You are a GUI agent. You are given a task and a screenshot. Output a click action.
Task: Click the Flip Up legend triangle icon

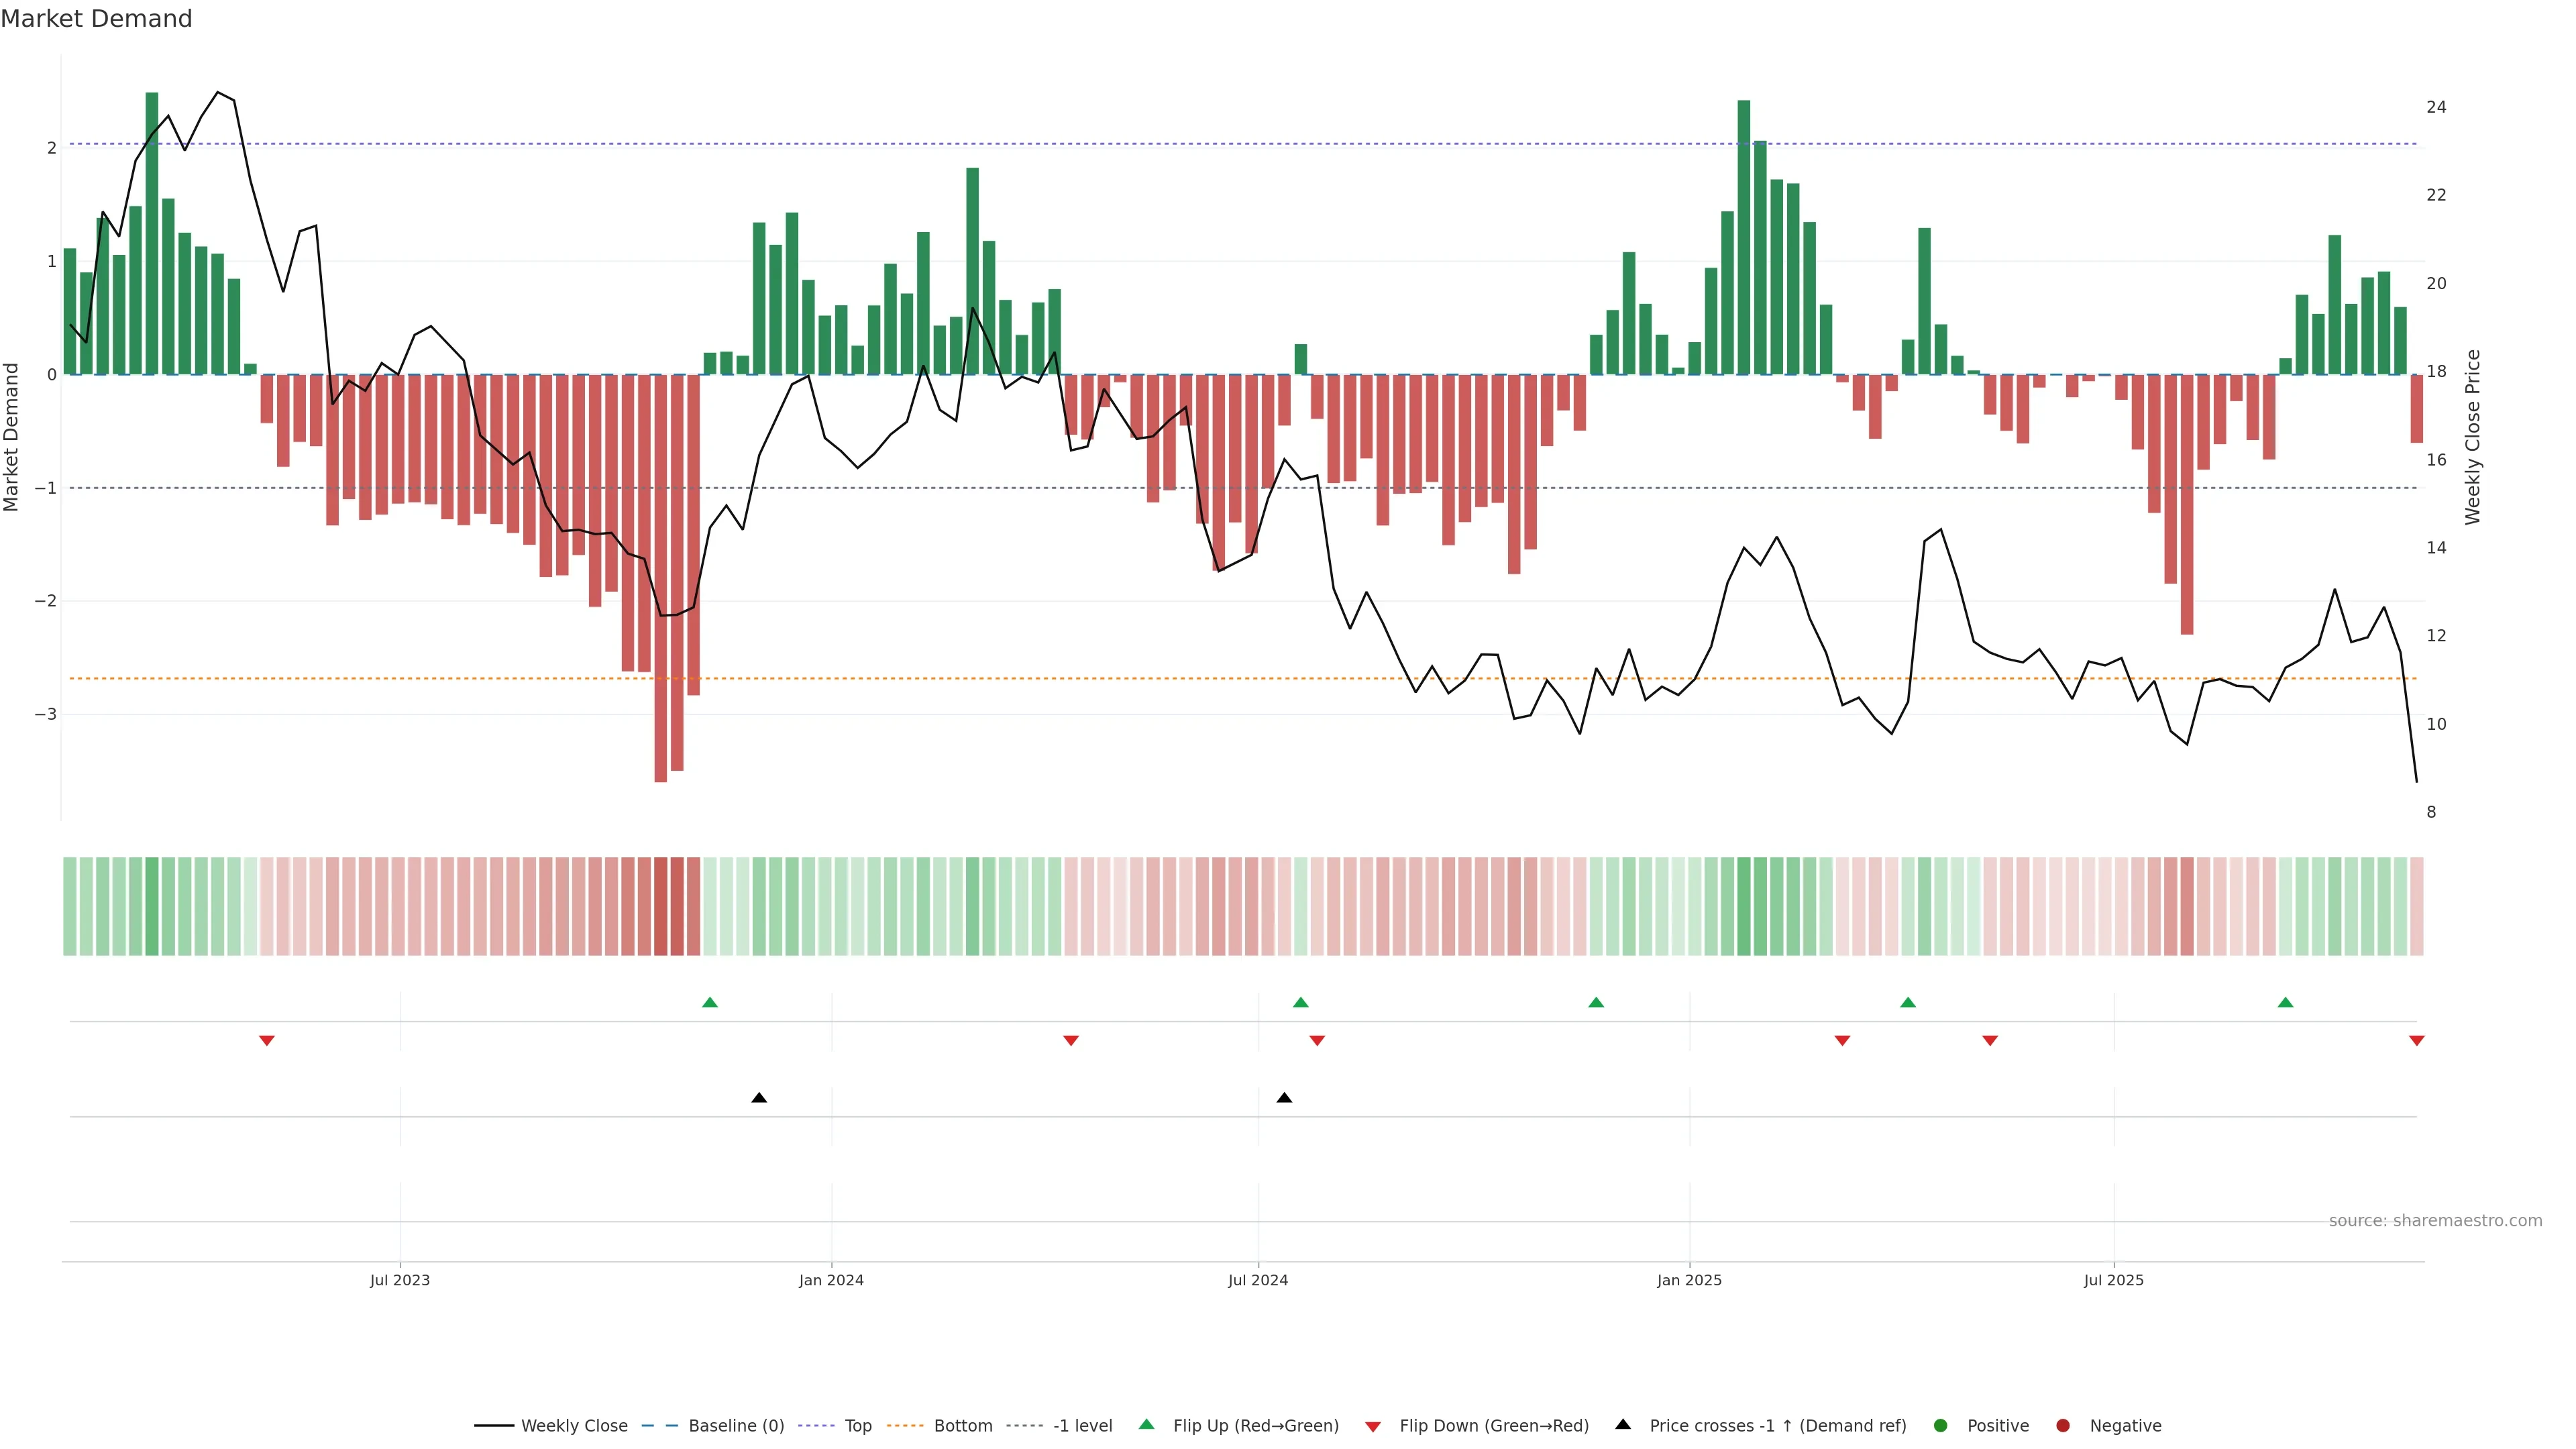tap(1146, 1424)
